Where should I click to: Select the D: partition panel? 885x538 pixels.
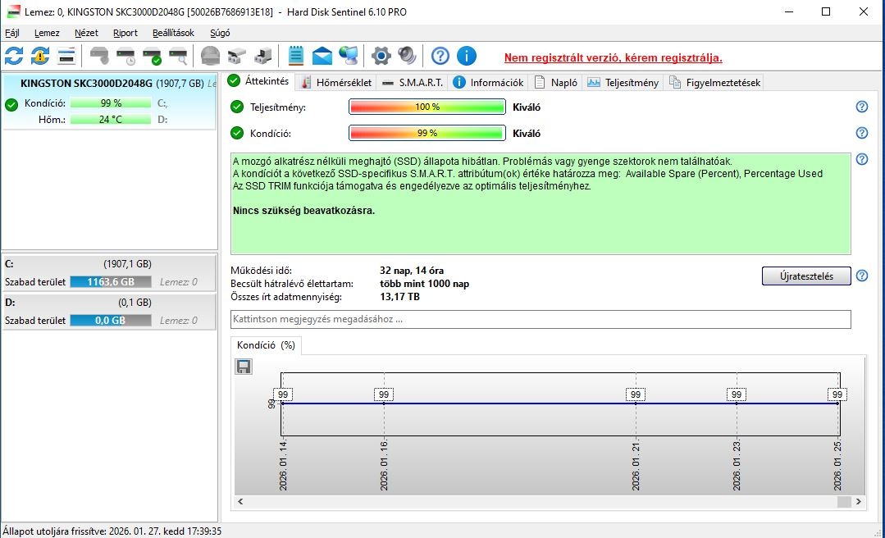point(109,311)
